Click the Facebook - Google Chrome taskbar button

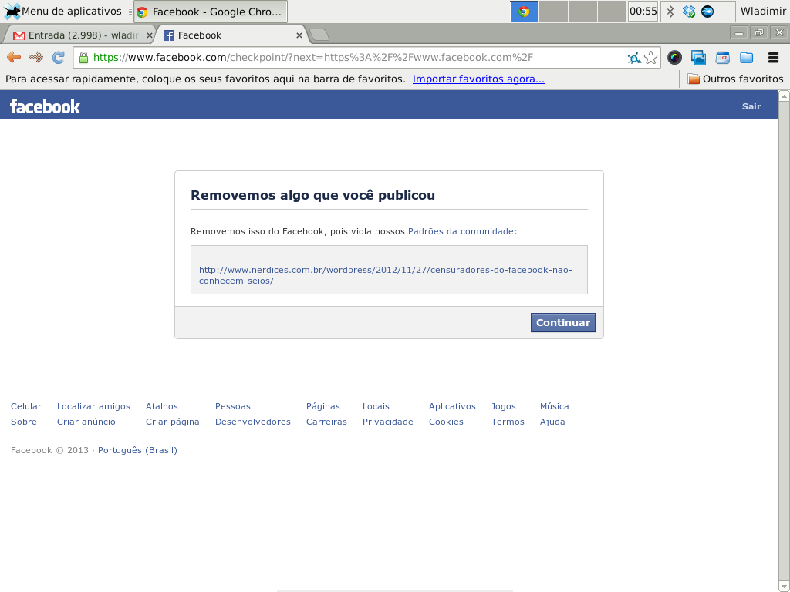coord(211,12)
